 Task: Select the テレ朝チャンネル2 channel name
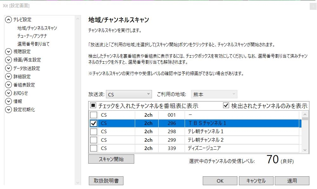tap(206, 140)
